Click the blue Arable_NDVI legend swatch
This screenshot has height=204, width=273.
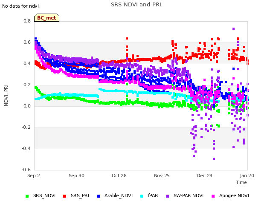98,196
